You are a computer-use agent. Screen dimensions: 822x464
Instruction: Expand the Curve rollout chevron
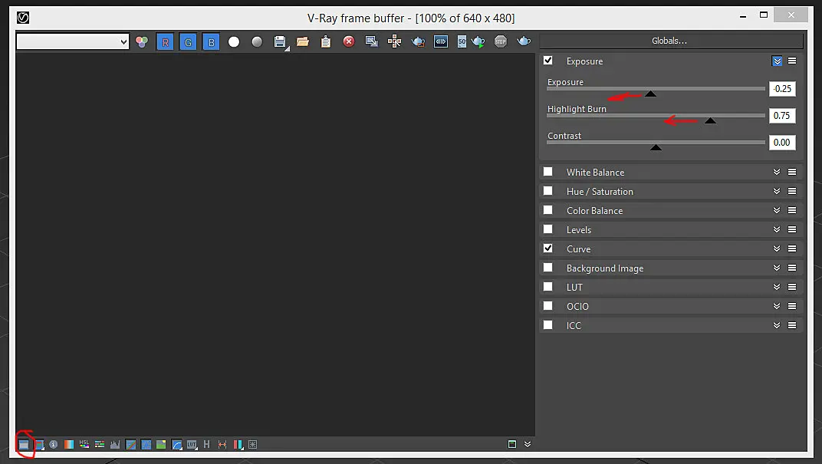pyautogui.click(x=777, y=248)
